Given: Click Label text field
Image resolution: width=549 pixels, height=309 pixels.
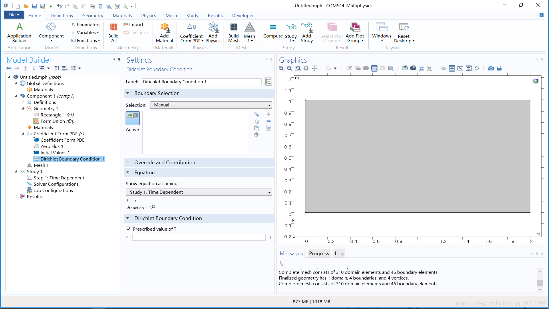Looking at the screenshot, I should [202, 82].
